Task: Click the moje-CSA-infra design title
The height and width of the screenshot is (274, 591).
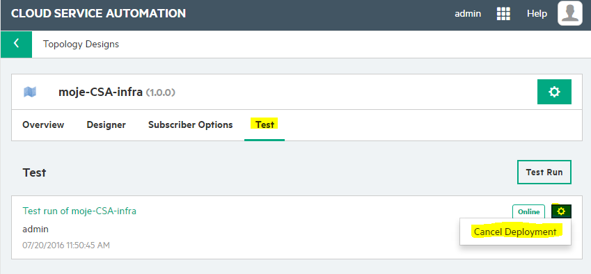Action: point(100,92)
